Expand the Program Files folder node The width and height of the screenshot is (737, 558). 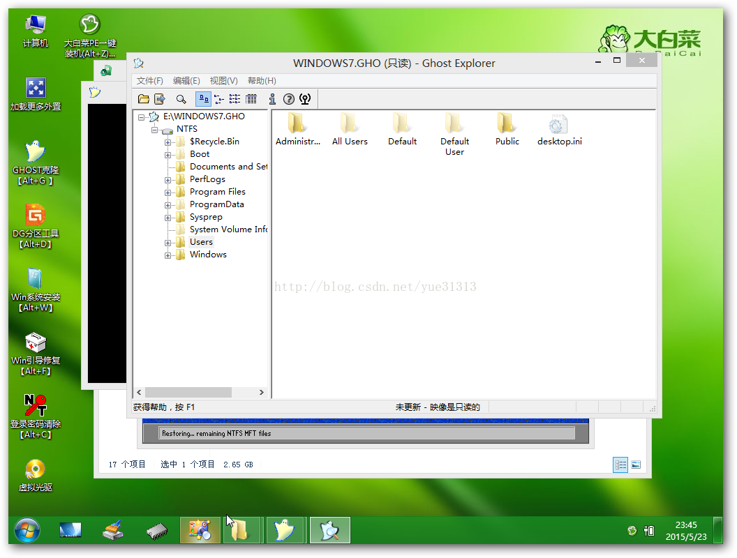167,193
